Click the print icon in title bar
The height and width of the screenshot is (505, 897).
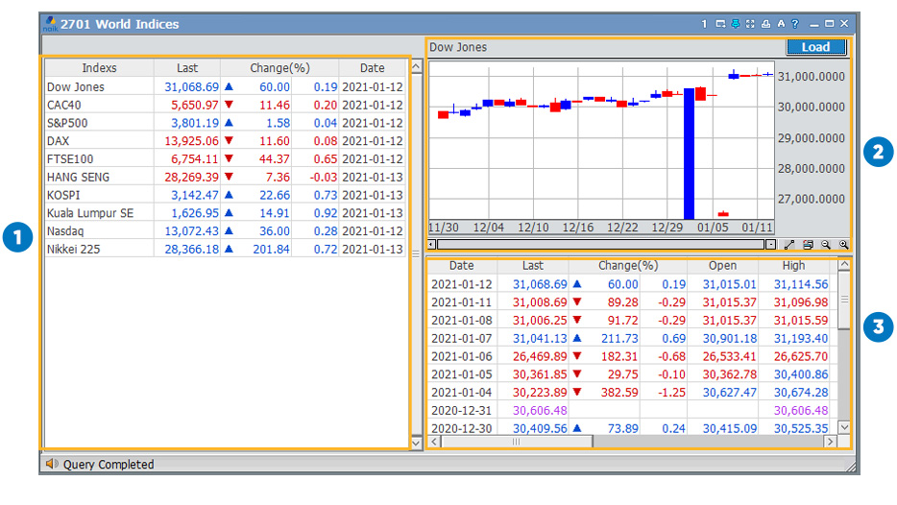(765, 23)
